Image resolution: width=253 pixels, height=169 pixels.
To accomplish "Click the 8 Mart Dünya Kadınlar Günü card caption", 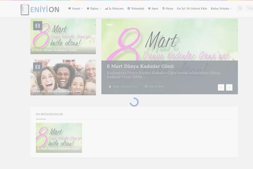I will point(54,50).
